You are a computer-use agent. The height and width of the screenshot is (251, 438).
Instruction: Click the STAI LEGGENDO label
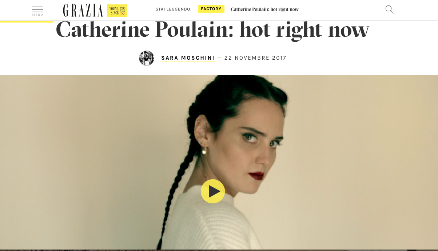(174, 9)
